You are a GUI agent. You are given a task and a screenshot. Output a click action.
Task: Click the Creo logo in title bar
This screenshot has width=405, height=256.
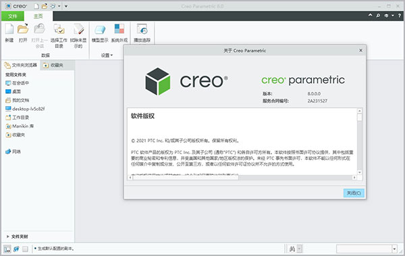click(x=16, y=6)
